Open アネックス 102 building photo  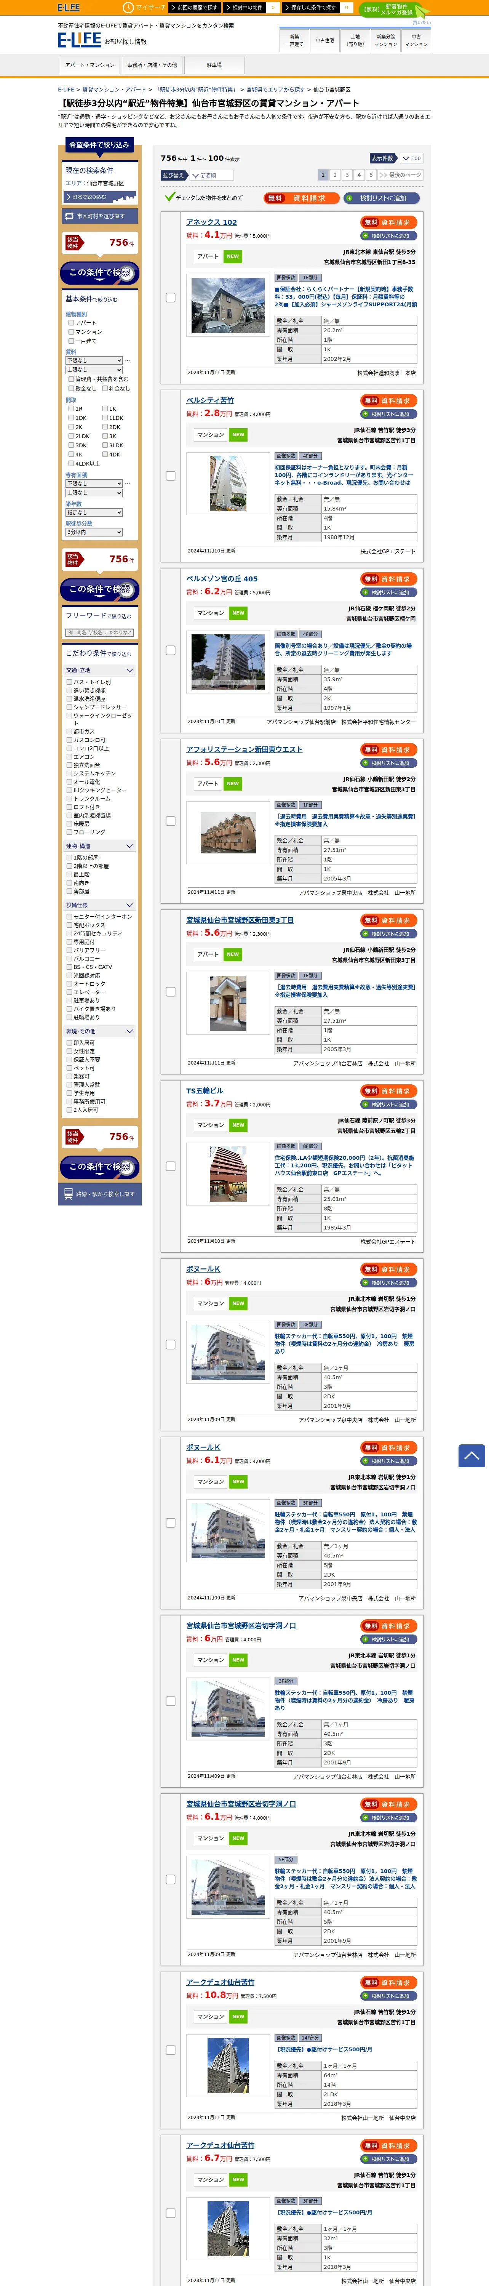point(228,305)
